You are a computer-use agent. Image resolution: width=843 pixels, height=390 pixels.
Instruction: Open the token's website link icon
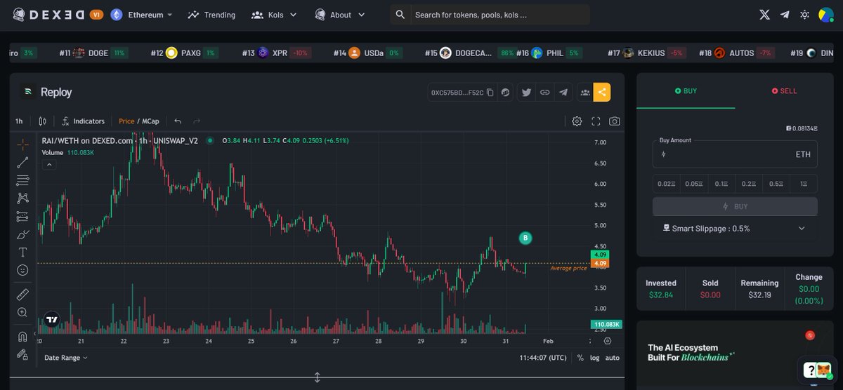(x=544, y=92)
